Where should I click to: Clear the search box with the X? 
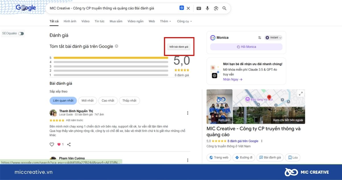[188, 8]
